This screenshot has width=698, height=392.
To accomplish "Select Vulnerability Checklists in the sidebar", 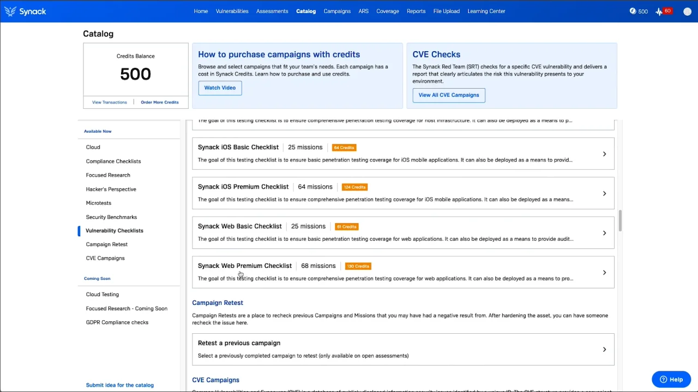I will pyautogui.click(x=115, y=230).
